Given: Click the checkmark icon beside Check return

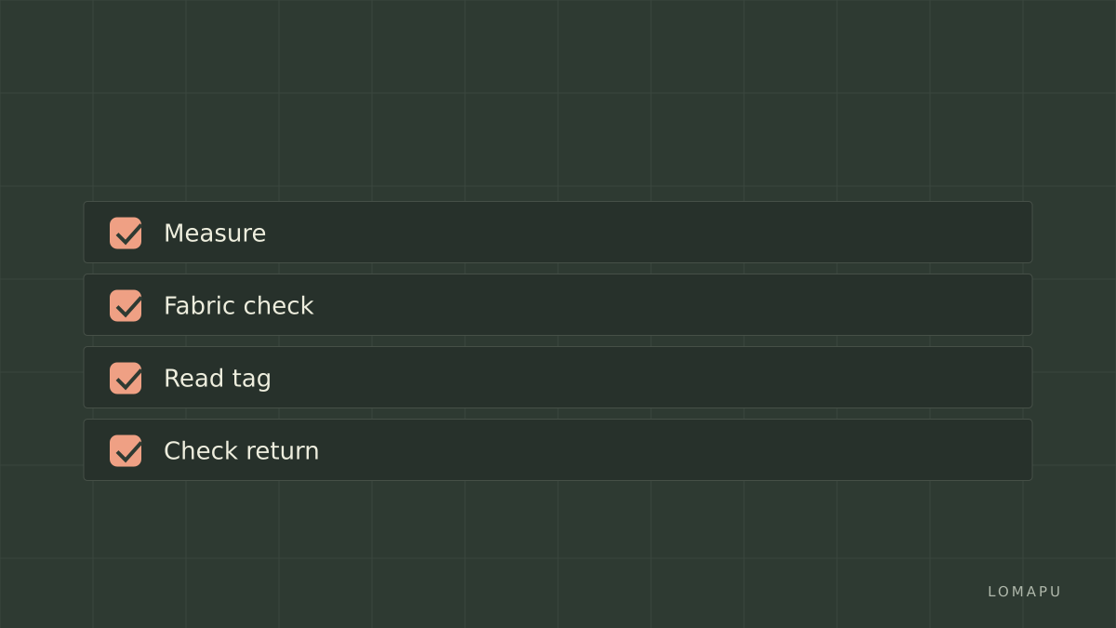Looking at the screenshot, I should tap(126, 450).
